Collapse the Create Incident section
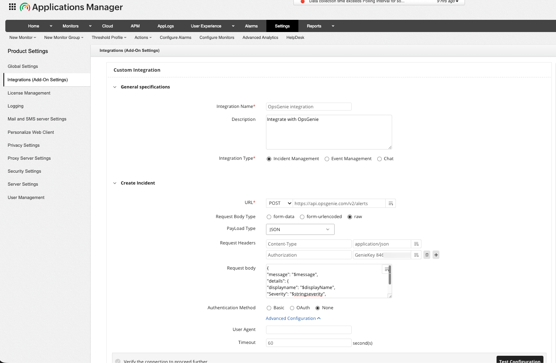Viewport: 556px width, 363px height. point(115,183)
